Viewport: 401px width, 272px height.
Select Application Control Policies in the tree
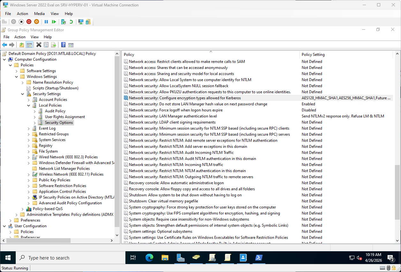(62, 192)
